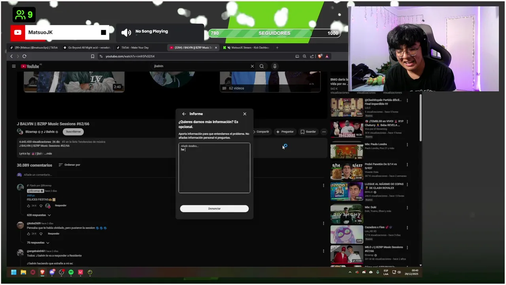Open options for MILO J BZRP Music Sessions

click(407, 248)
